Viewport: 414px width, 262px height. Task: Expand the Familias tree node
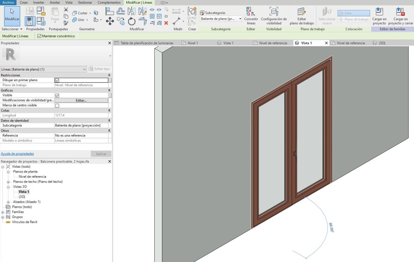point(3,212)
